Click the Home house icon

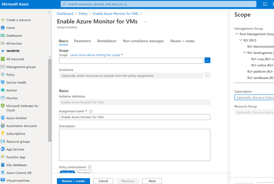click(x=3, y=28)
